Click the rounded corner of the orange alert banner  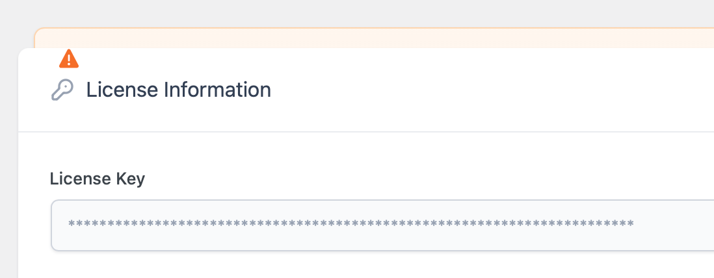(37, 31)
